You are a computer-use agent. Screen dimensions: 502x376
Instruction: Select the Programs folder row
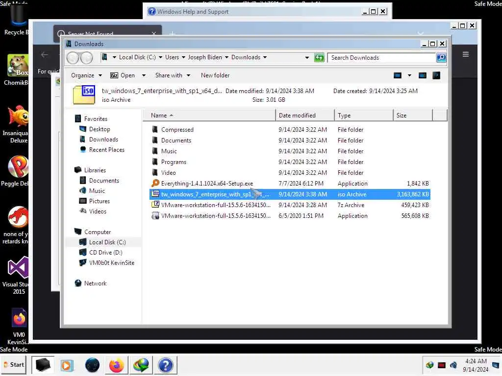click(x=290, y=162)
